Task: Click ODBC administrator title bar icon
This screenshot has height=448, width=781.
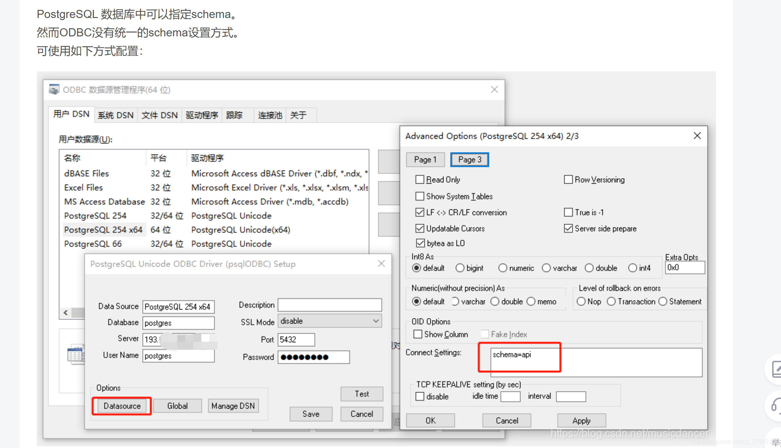Action: [54, 90]
